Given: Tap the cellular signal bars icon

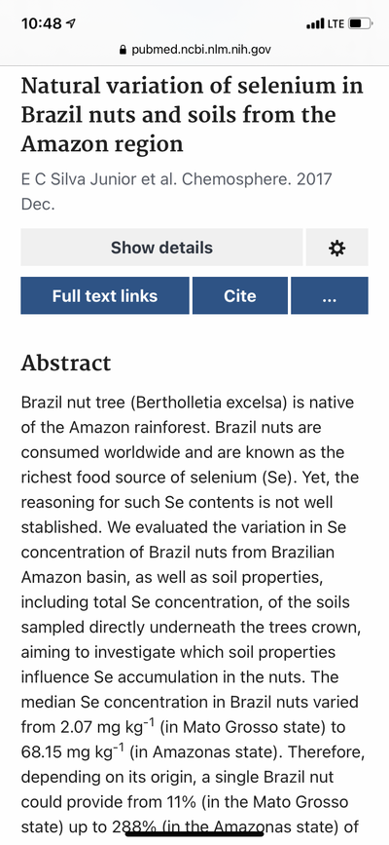Looking at the screenshot, I should (x=315, y=23).
